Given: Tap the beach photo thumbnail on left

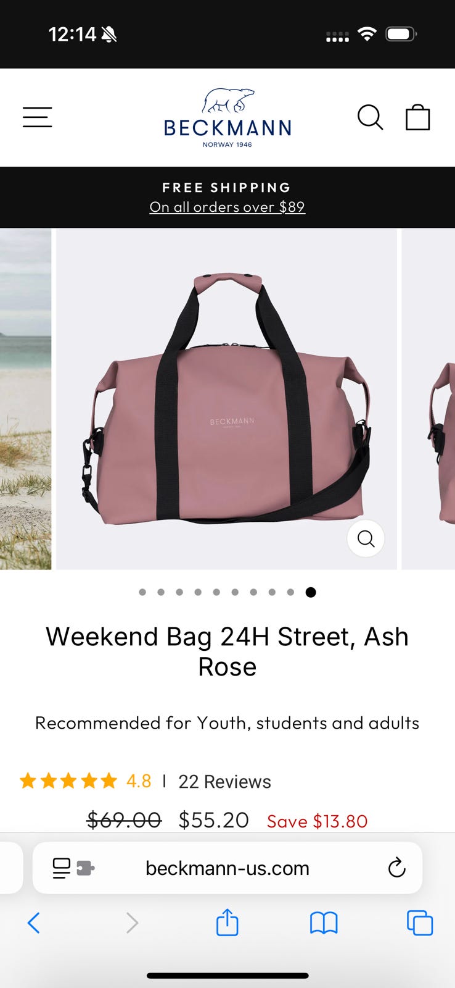Looking at the screenshot, I should tap(25, 399).
